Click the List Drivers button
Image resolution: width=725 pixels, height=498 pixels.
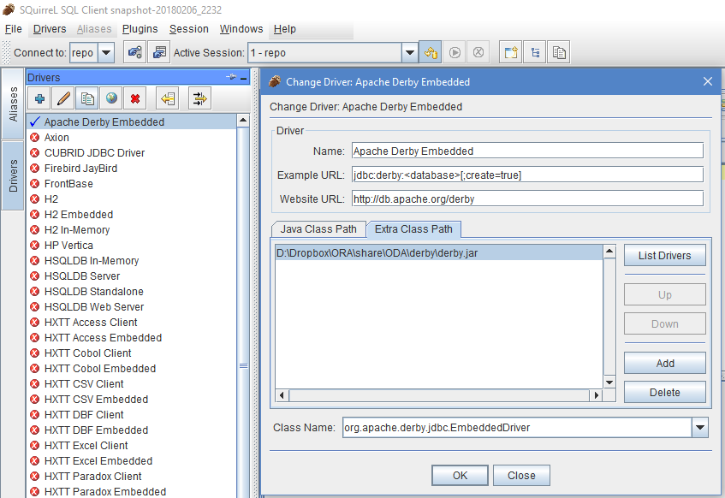[665, 255]
